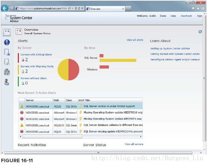Select 'Missing Operating System update KB2379016' alert

pyautogui.click(x=113, y=113)
